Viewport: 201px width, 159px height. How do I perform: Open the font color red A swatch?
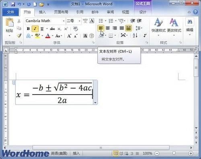tap(48, 36)
